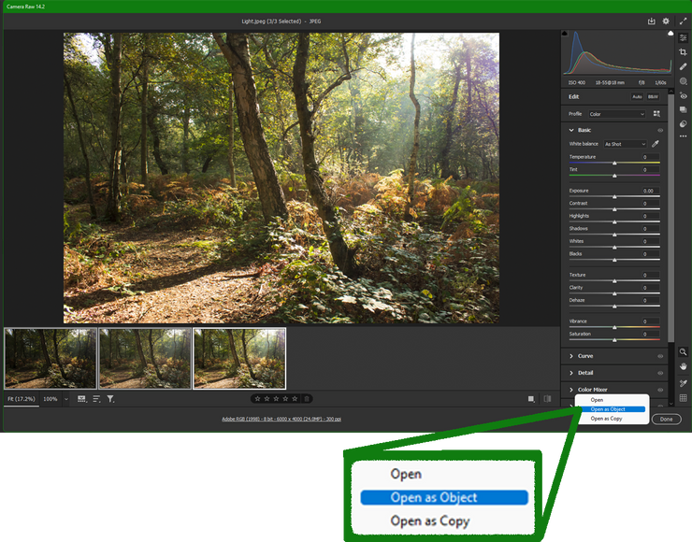
Task: Click edit panel scrollbar up arrow
Action: tap(670, 92)
